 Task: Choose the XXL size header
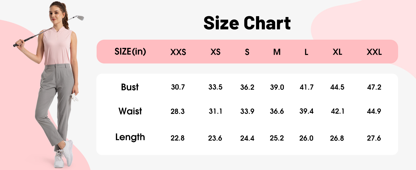(374, 52)
